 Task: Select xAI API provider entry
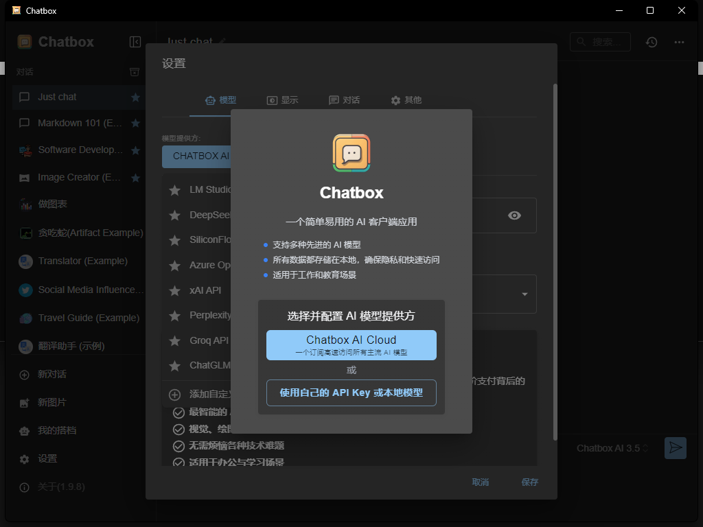[196, 290]
